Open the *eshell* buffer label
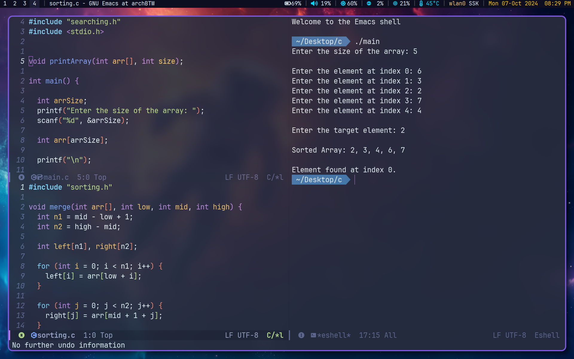The image size is (574, 359). tap(331, 335)
